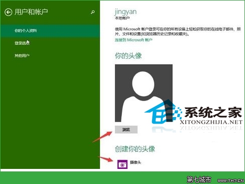The height and width of the screenshot is (184, 245).
Task: Click the 摄像头 label text
Action: (136, 162)
